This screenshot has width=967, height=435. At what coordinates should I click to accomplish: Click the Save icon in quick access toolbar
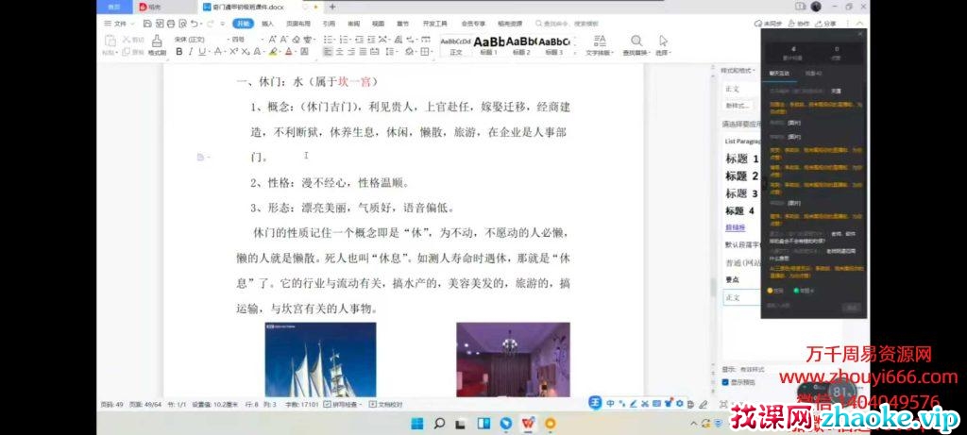tap(148, 23)
